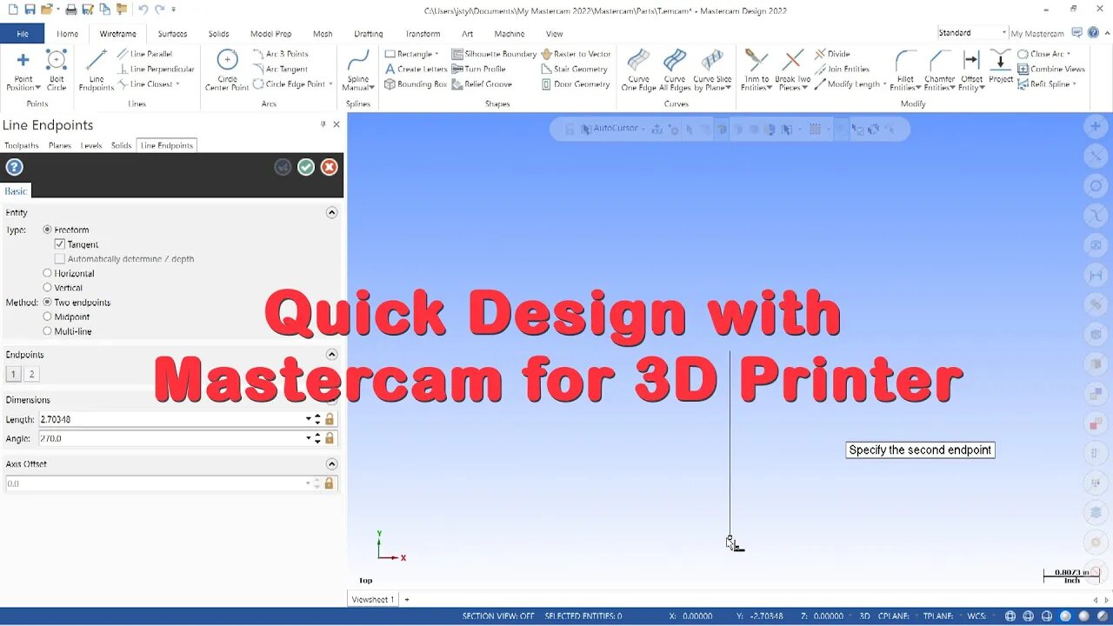The width and height of the screenshot is (1113, 626).
Task: Switch to the Surfaces ribbon tab
Action: pos(172,34)
